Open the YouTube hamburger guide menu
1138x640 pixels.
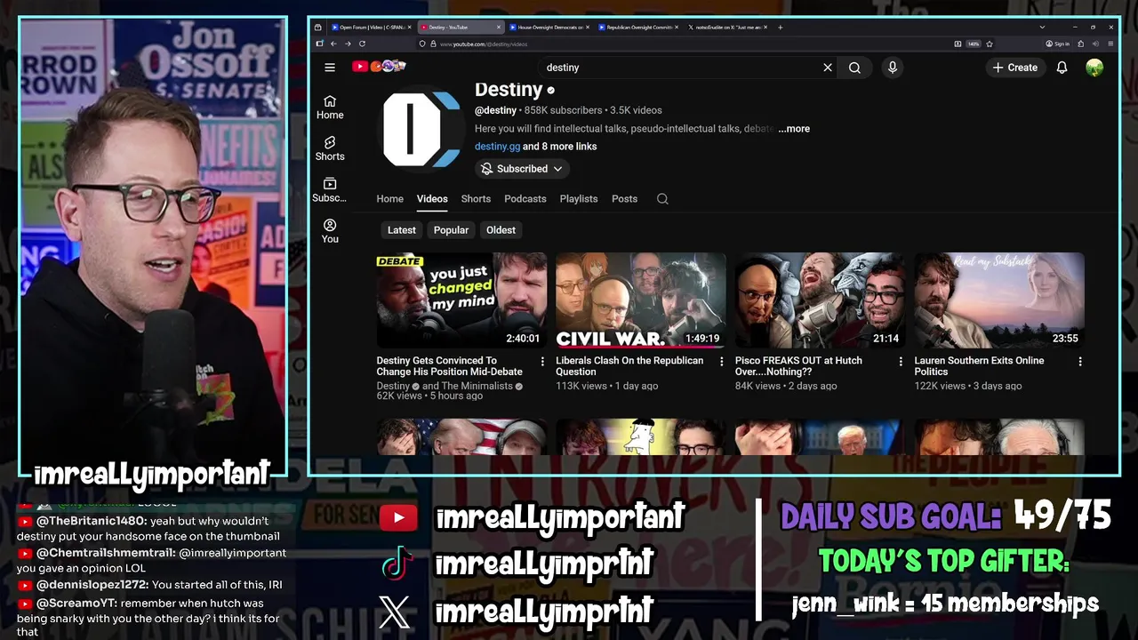pos(330,68)
